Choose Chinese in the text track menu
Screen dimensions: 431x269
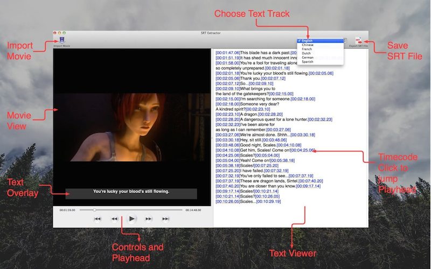[x=320, y=45]
